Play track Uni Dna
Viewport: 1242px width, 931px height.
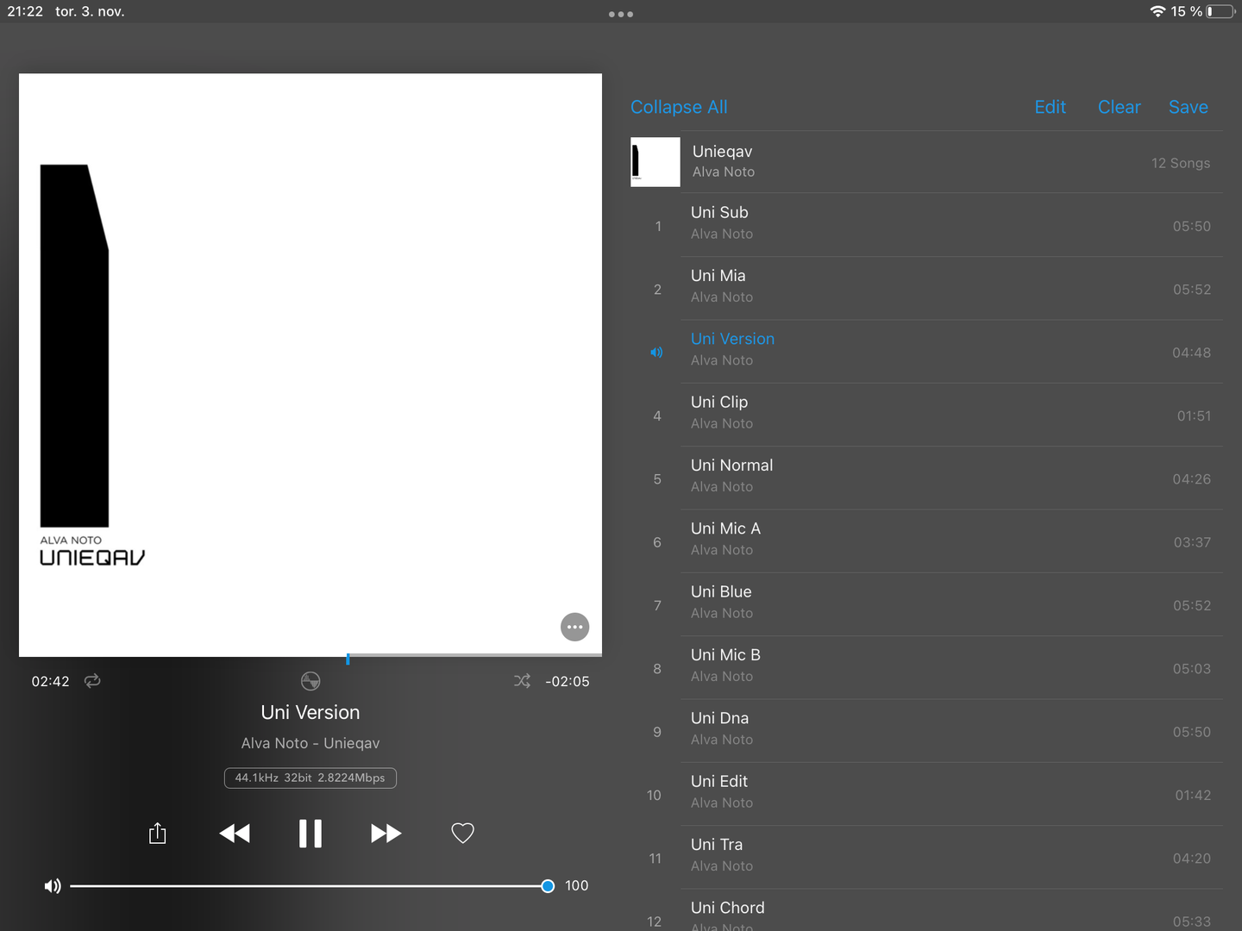click(926, 731)
